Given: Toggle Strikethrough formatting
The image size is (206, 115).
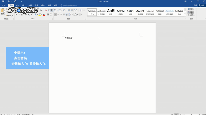Looking at the screenshot, I should pyautogui.click(x=26, y=15).
